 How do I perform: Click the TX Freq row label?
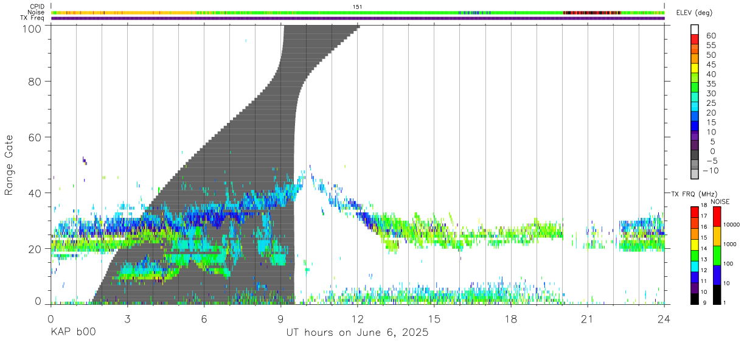[32, 18]
